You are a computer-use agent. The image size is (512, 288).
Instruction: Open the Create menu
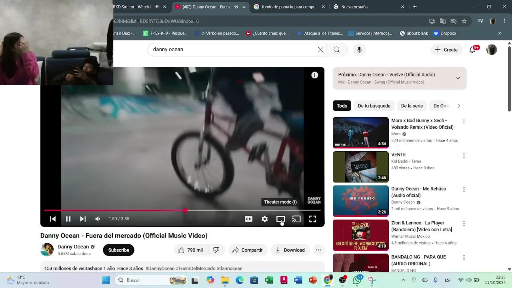446,50
